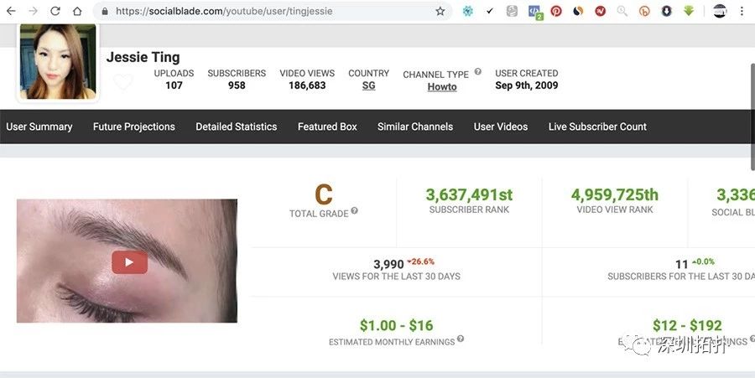Play the eyebrow video preview
The height and width of the screenshot is (378, 755).
tap(129, 262)
